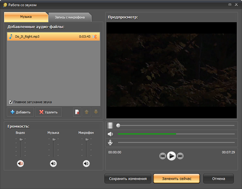The width and height of the screenshot is (242, 189).
Task: Mute the Microphone volume speaker
Action: point(86,164)
